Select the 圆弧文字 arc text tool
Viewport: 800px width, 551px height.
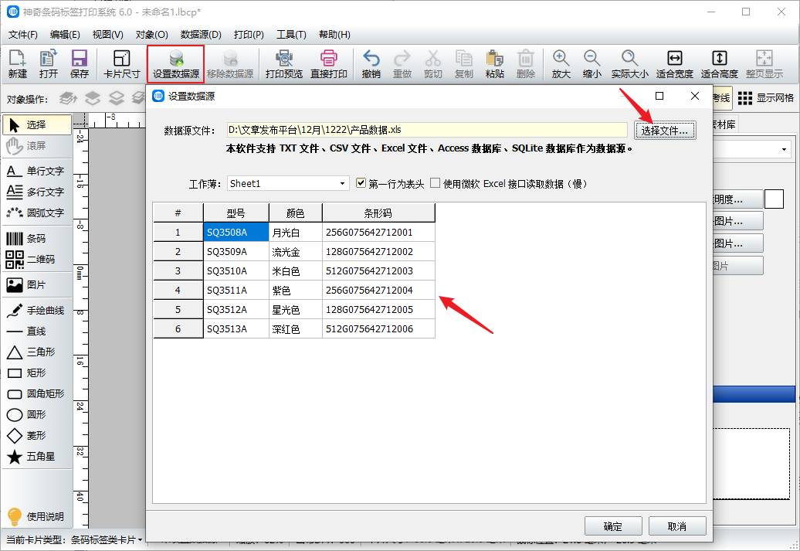[x=37, y=213]
